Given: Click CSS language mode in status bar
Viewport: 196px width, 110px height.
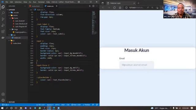Looking at the screenshot, I should pyautogui.click(x=68, y=105).
